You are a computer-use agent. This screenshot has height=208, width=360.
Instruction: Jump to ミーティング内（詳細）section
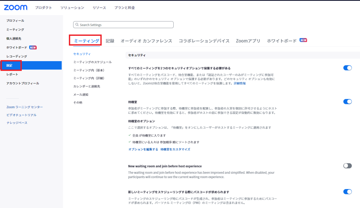click(89, 78)
